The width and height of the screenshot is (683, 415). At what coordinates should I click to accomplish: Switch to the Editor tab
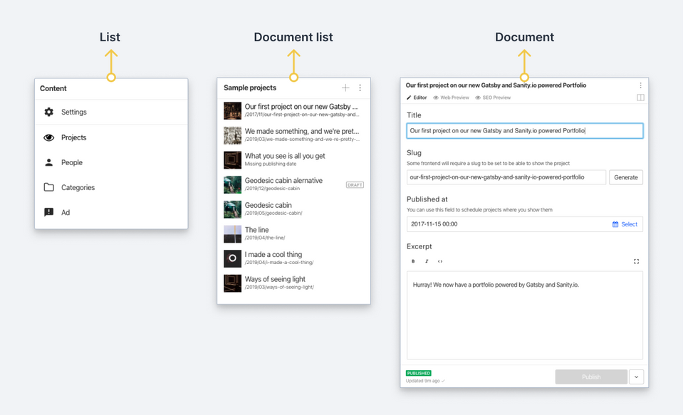pos(417,98)
